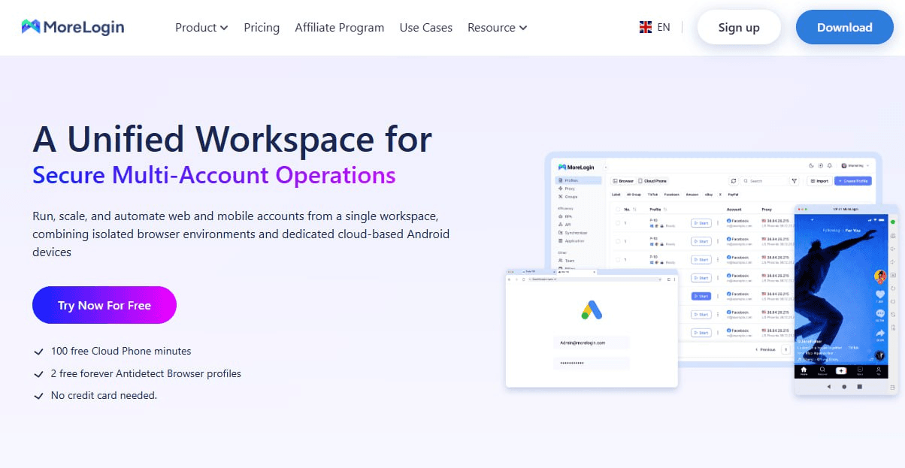This screenshot has height=468, width=905.
Task: Select Profiles in the app preview sidebar
Action: click(579, 180)
